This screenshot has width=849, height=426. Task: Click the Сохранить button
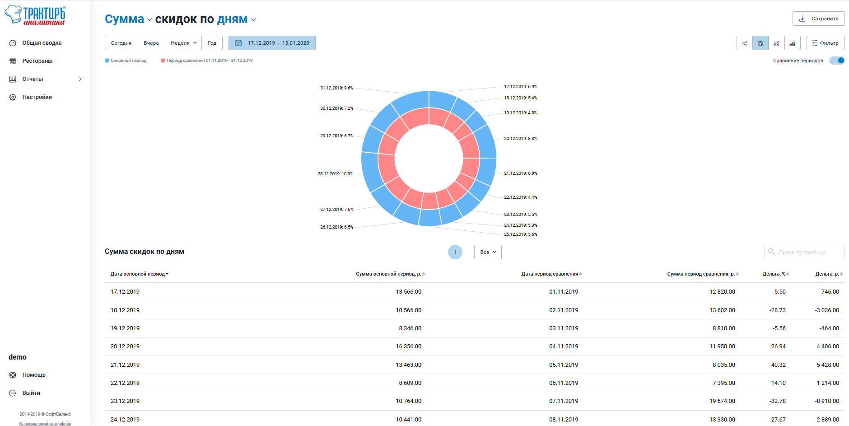[x=818, y=19]
